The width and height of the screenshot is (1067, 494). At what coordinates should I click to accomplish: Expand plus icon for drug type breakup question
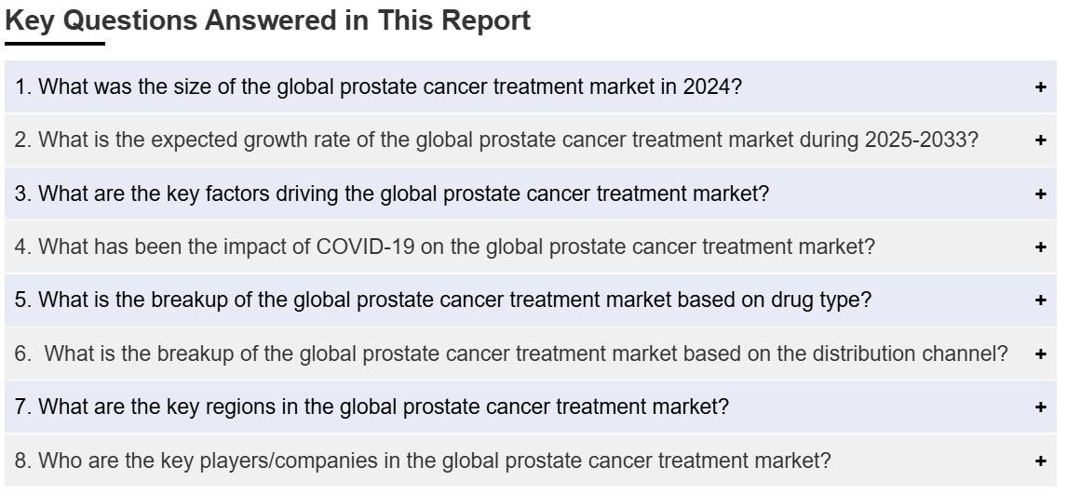click(1040, 300)
